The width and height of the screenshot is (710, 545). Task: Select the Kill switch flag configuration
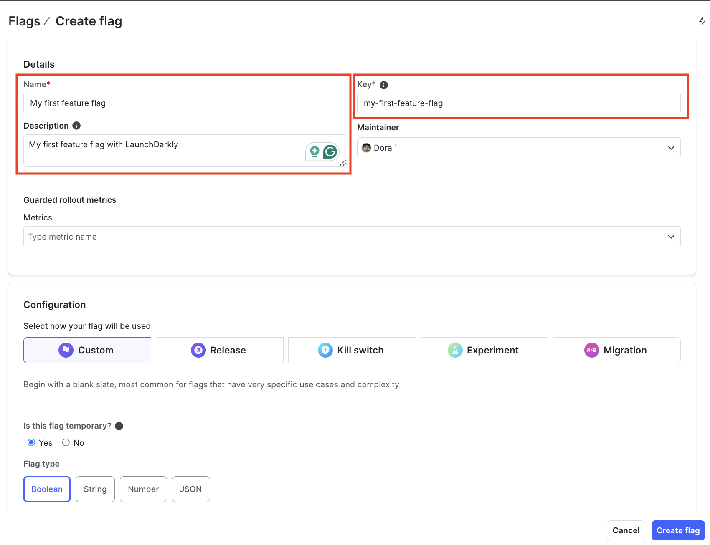(352, 350)
